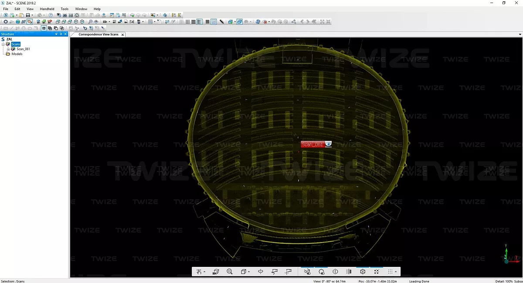
Task: Click the red Scan_061 label in view
Action: [312, 144]
